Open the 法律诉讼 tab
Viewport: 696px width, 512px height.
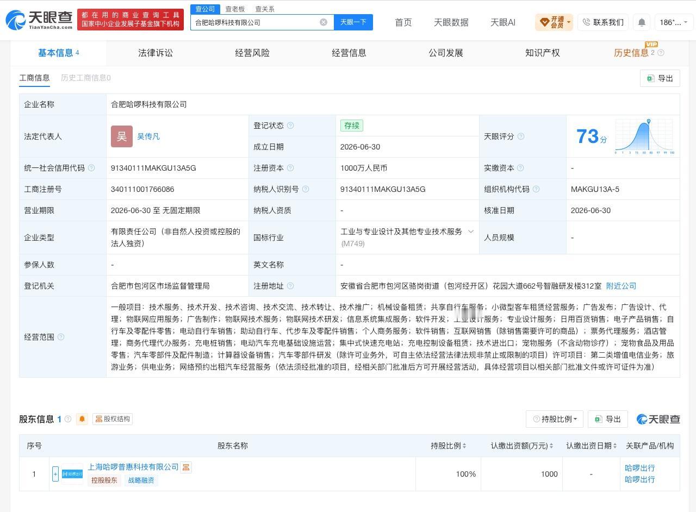[156, 53]
